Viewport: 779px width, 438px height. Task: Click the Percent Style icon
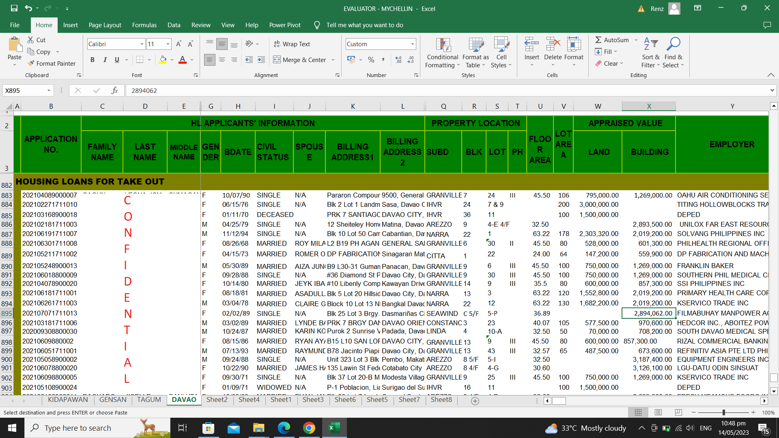click(x=371, y=60)
